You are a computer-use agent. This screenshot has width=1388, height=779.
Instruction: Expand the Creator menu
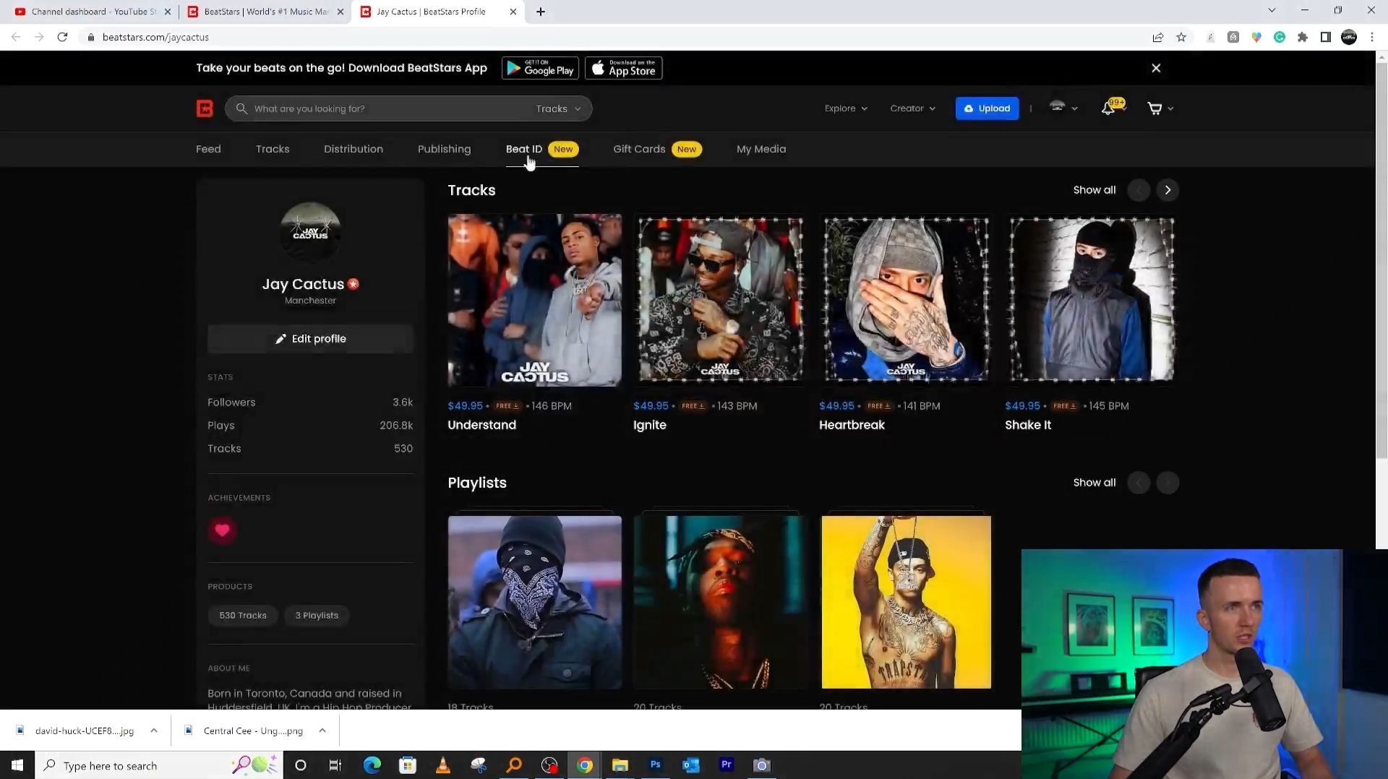pyautogui.click(x=912, y=108)
